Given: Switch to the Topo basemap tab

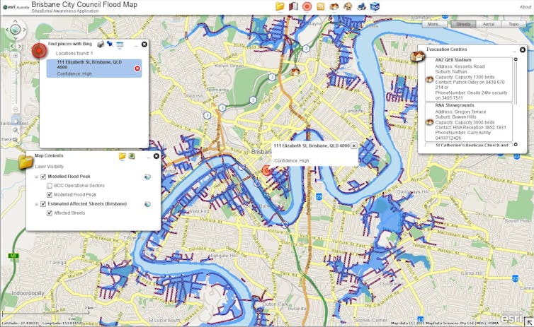Looking at the screenshot, I should coord(513,24).
